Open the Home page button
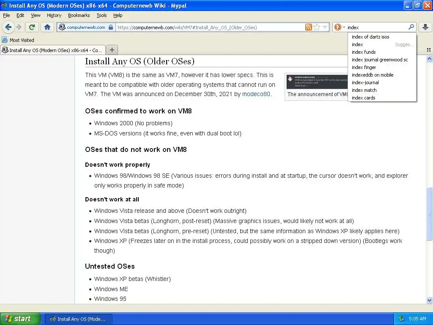Viewport: 433px width, 325px height. 47,27
